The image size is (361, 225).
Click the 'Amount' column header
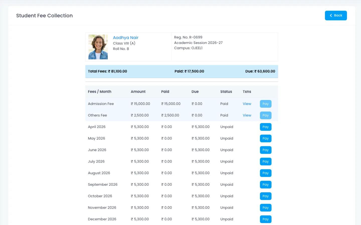(138, 91)
